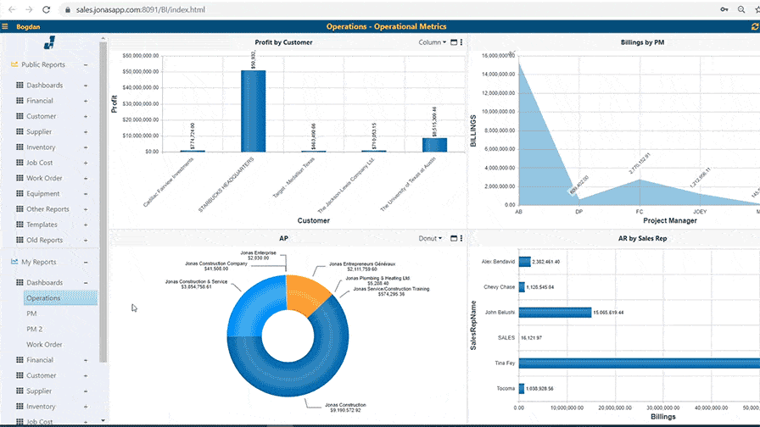Click the Tina Fey AR bar

(x=640, y=363)
